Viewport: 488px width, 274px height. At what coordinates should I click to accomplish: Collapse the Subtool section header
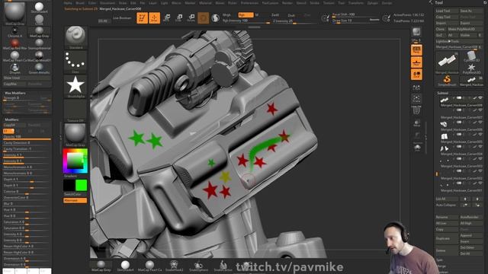(x=442, y=93)
